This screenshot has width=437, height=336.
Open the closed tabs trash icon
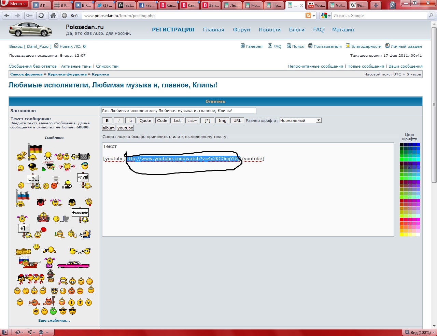tap(393, 5)
